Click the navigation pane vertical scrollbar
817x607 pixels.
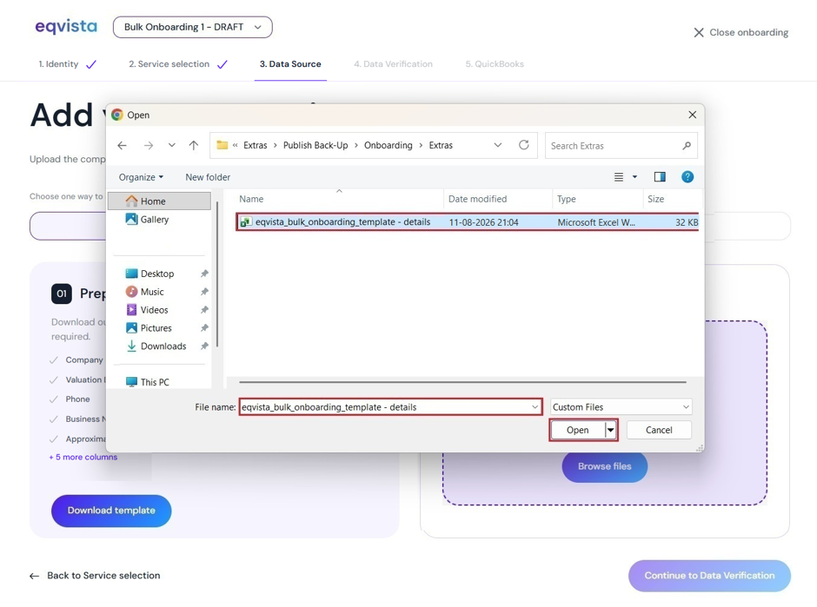click(x=217, y=274)
